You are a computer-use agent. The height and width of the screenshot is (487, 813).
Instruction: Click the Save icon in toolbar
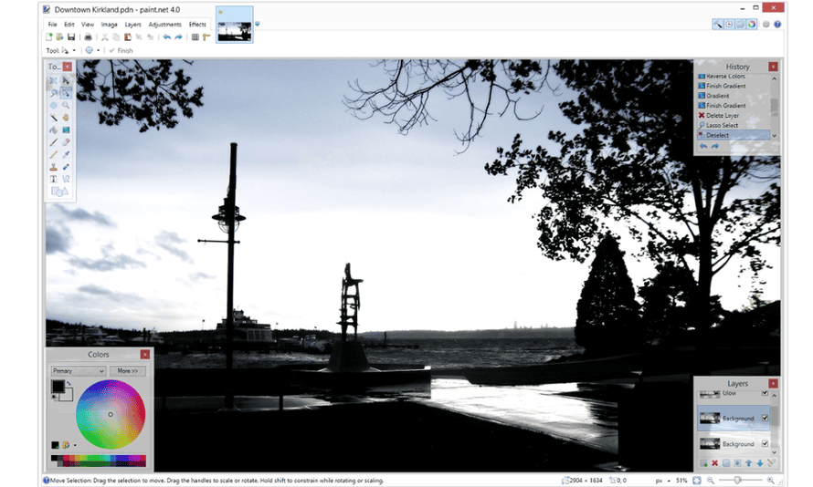[x=71, y=37]
